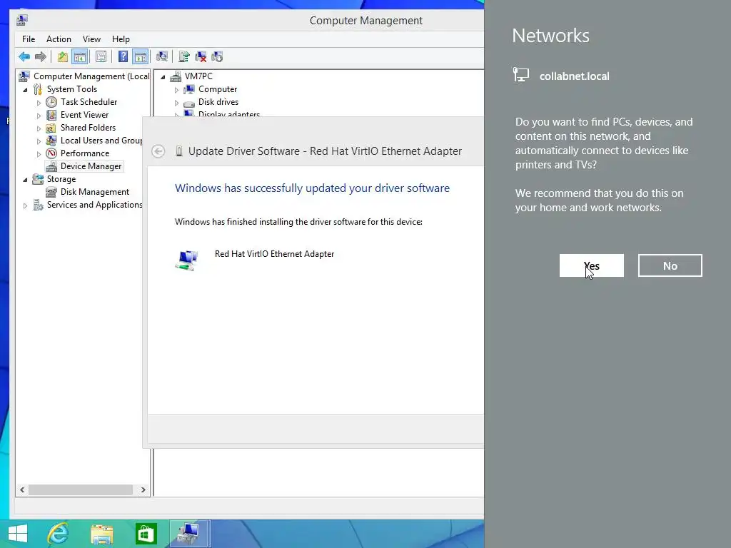This screenshot has height=548, width=731.
Task: Expand the Shared Folders node
Action: [x=39, y=128]
